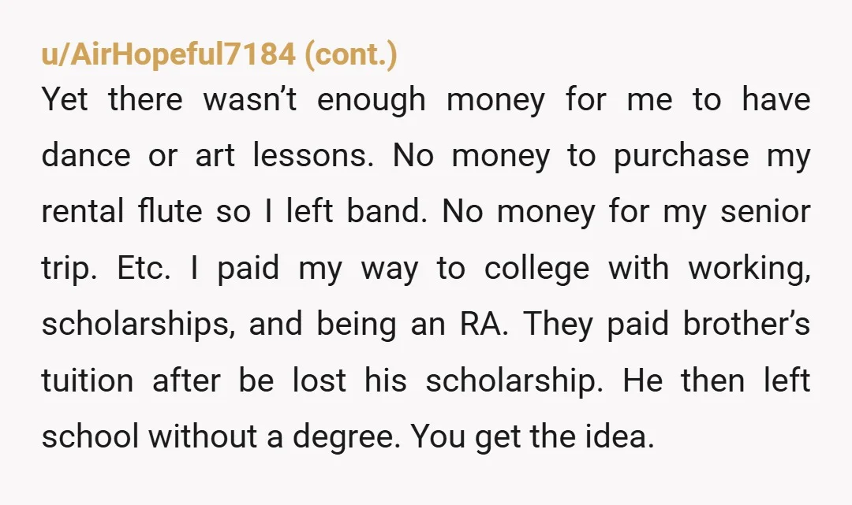
Task: Select the word "lessons."
Action: (313, 155)
